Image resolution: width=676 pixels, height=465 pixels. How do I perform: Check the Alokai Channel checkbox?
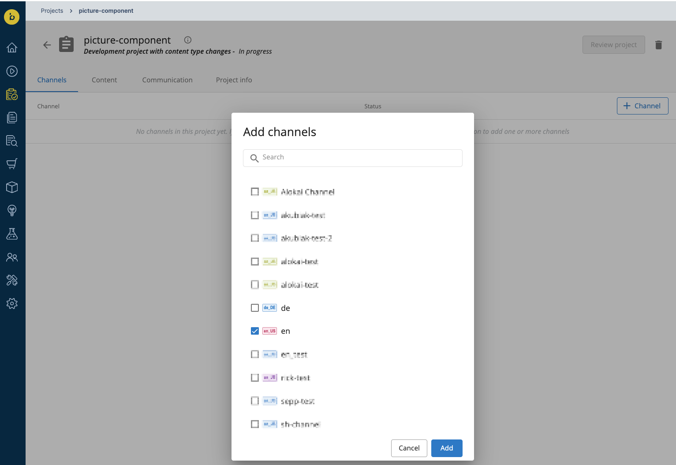pyautogui.click(x=255, y=192)
